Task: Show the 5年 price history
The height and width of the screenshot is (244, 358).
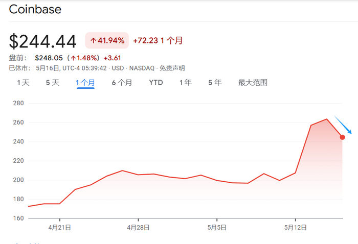Action: coord(215,83)
